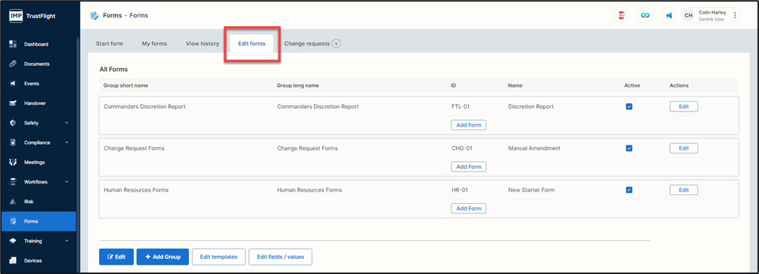Open user menu three-dots next to Colin Harley
The width and height of the screenshot is (759, 274).
coord(735,15)
